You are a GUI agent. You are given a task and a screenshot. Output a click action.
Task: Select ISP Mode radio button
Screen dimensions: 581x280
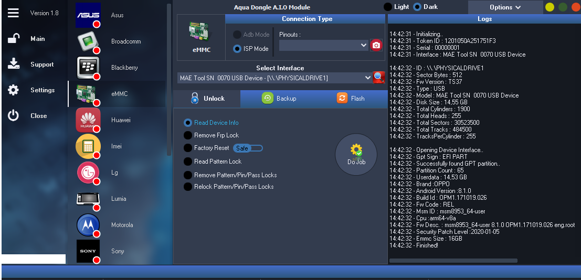[x=237, y=49]
